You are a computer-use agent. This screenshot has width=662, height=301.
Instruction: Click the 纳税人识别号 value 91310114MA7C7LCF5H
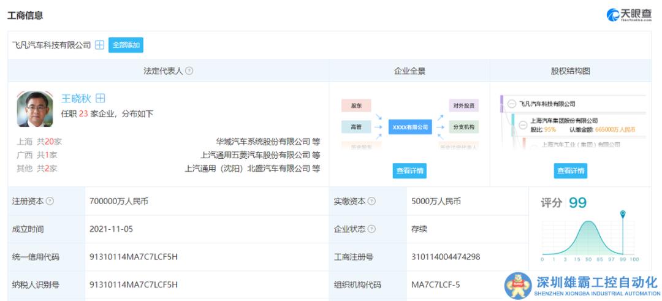(x=134, y=285)
